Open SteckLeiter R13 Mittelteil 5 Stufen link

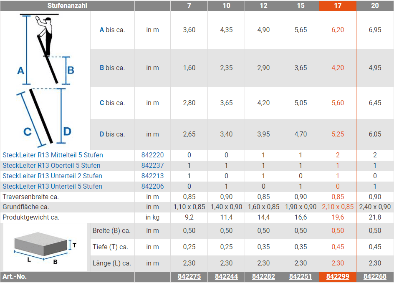tap(53, 155)
